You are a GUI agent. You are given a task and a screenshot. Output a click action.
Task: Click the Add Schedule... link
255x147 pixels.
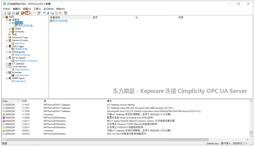[22, 75]
